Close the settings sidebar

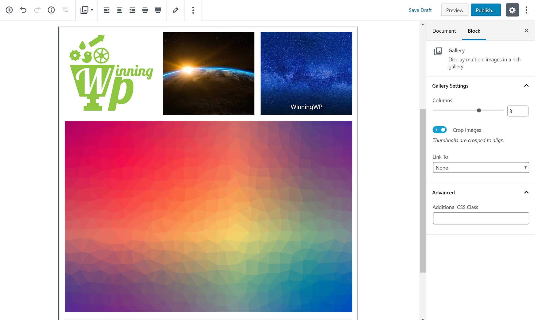click(x=526, y=30)
